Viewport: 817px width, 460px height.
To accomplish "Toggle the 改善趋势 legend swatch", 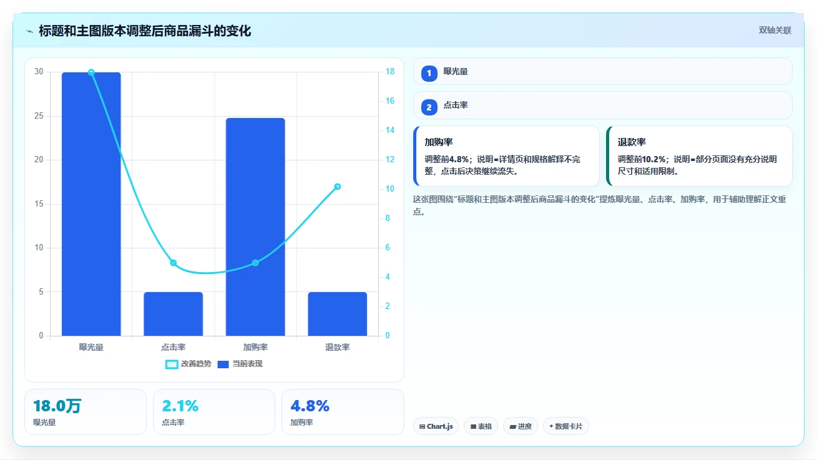I will 172,364.
